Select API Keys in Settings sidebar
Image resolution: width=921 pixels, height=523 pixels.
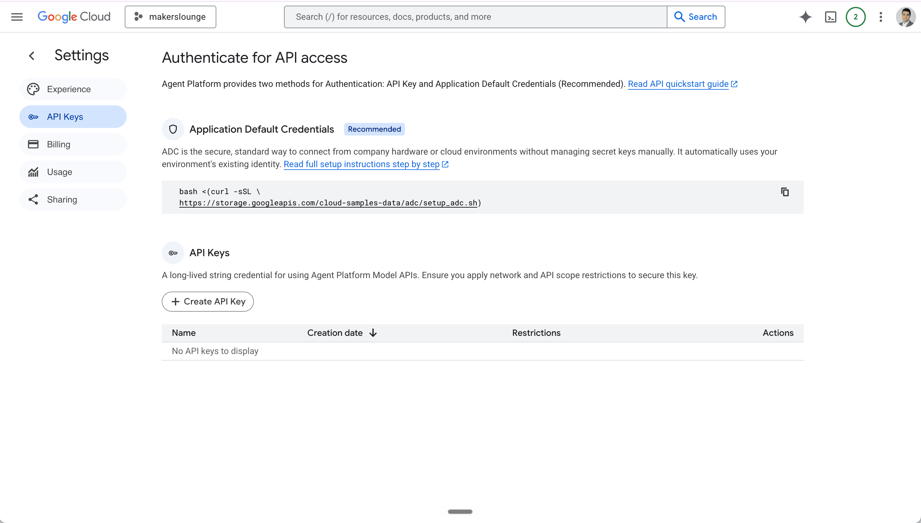(73, 117)
